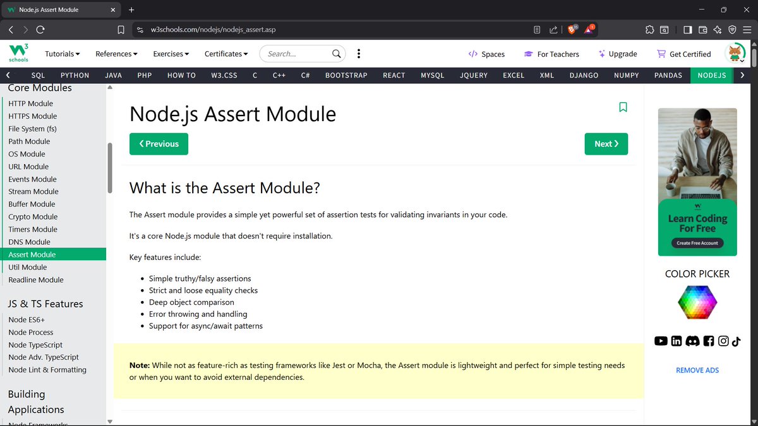
Task: Open reader mode icon in address bar
Action: click(537, 30)
